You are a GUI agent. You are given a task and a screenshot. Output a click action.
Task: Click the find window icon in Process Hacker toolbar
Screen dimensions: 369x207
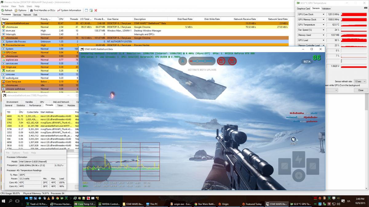pos(86,10)
